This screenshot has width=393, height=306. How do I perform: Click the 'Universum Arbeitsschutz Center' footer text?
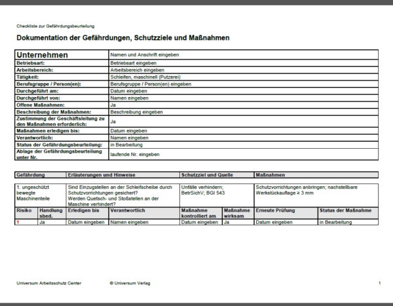click(x=49, y=283)
